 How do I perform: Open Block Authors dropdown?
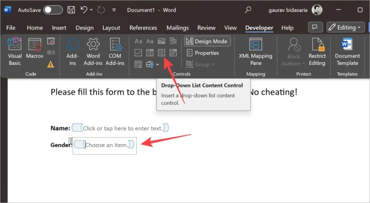pos(293,52)
